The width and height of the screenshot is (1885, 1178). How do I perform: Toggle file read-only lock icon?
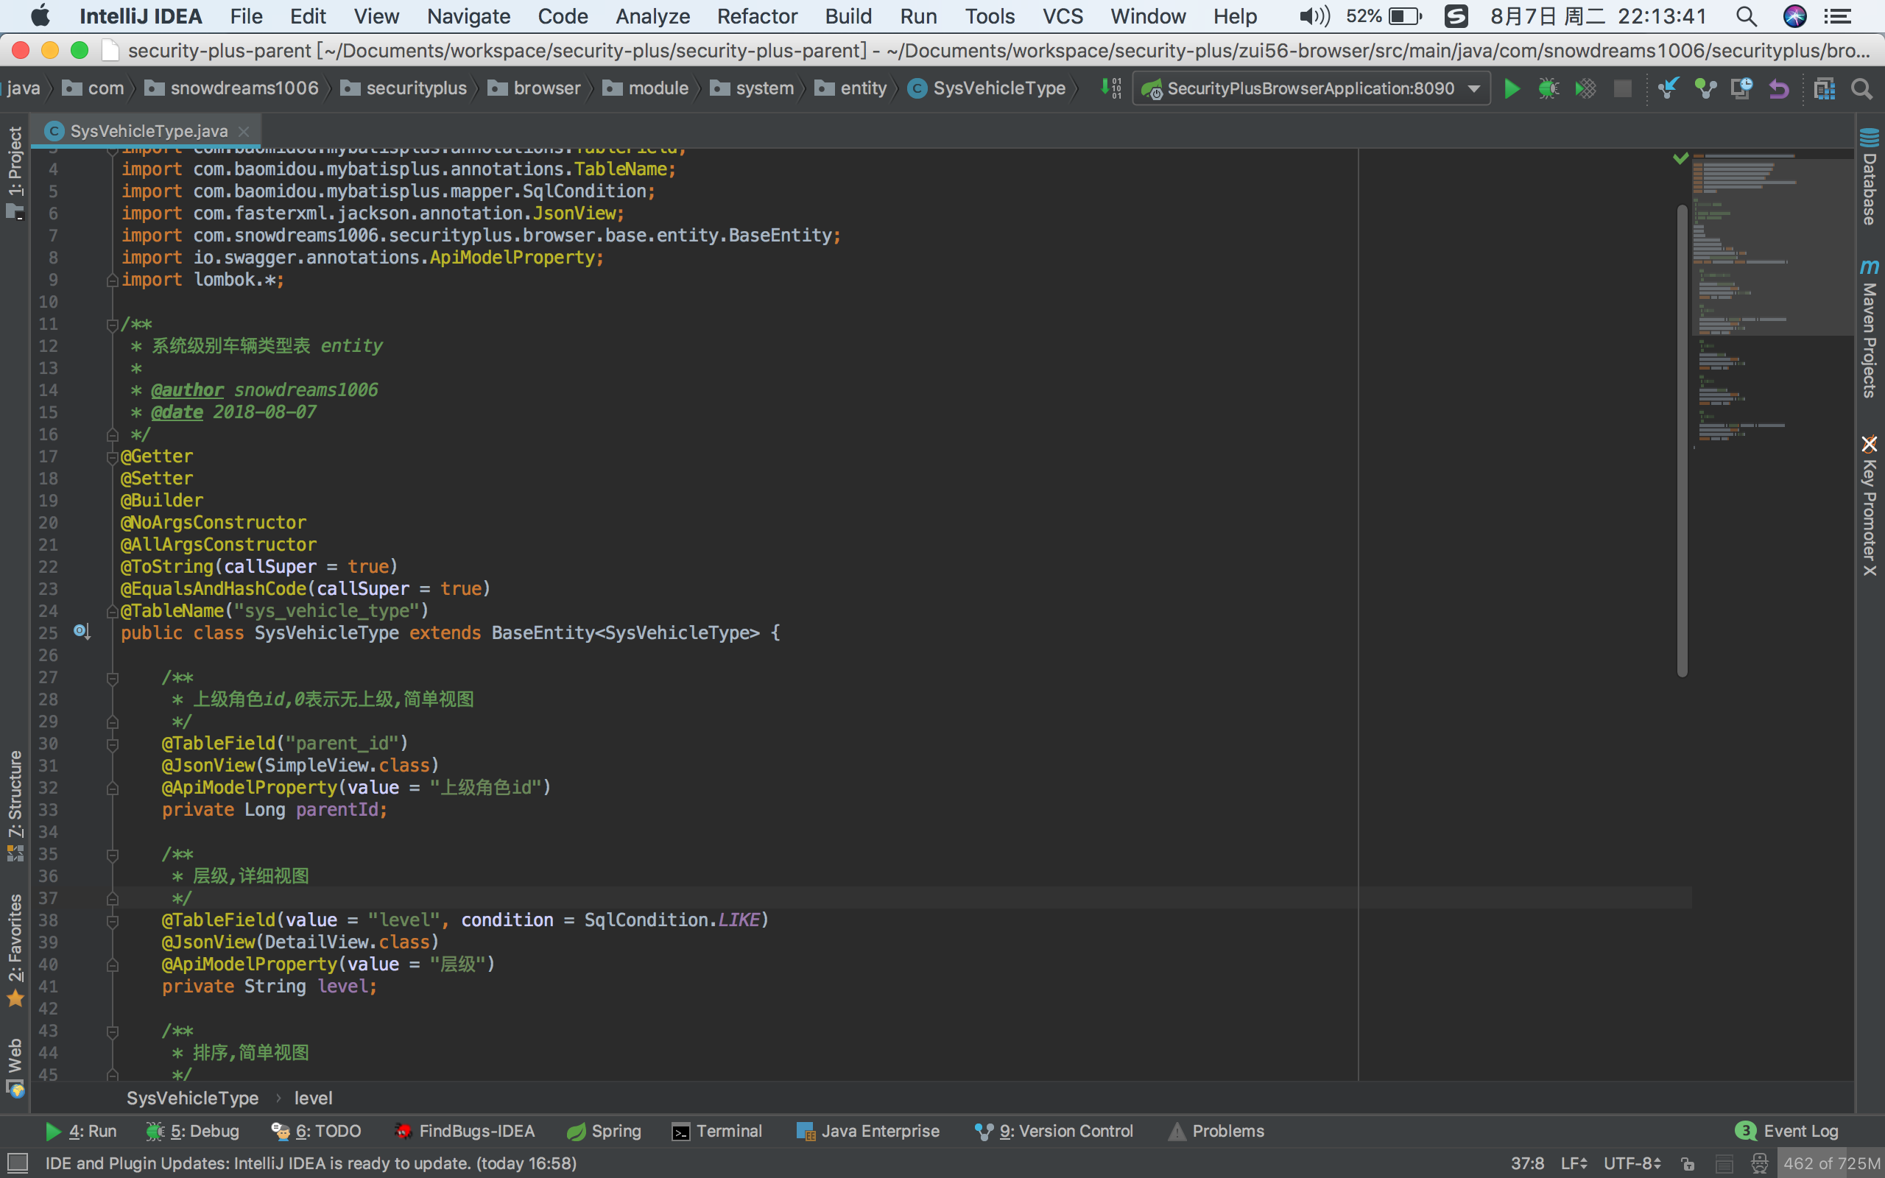click(1687, 1163)
